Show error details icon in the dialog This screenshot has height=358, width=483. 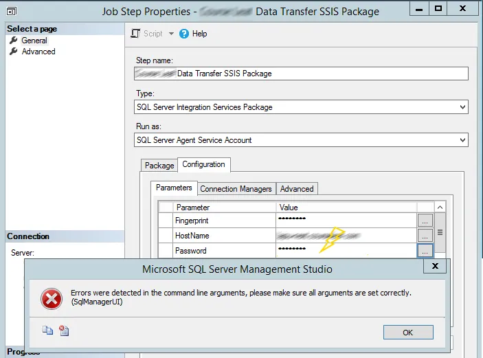[64, 331]
